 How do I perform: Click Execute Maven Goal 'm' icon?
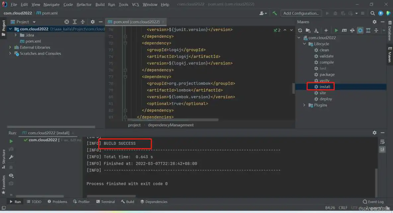(344, 30)
